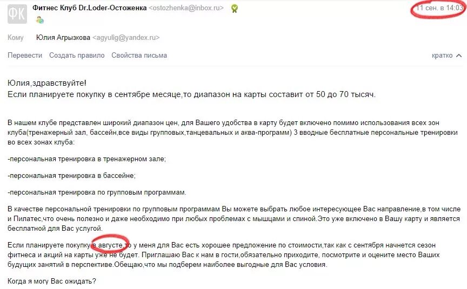
Task: Click sender name Фитнес Клуб Dr.Loder-Остоженка
Action: [89, 8]
